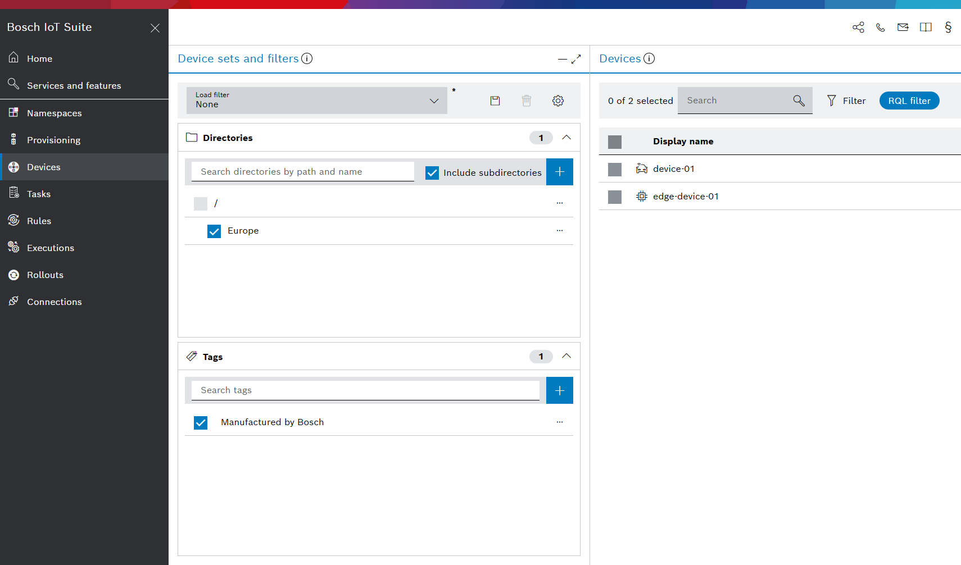Click the legal paragraph symbol icon
Screen dimensions: 961x565
(x=948, y=27)
